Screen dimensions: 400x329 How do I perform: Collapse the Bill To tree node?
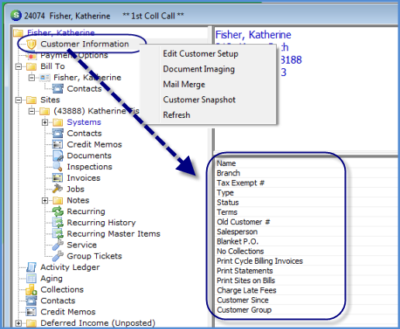(x=19, y=67)
